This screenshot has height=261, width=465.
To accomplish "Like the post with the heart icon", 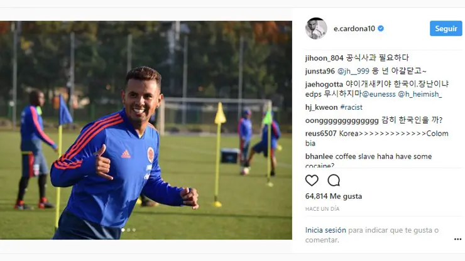I will [x=312, y=180].
